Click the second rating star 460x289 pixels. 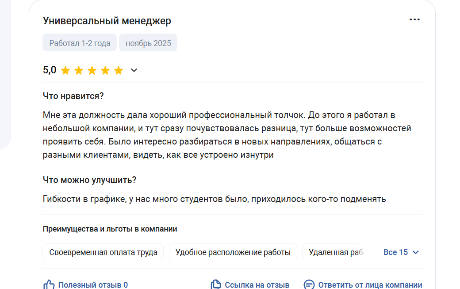tap(79, 70)
